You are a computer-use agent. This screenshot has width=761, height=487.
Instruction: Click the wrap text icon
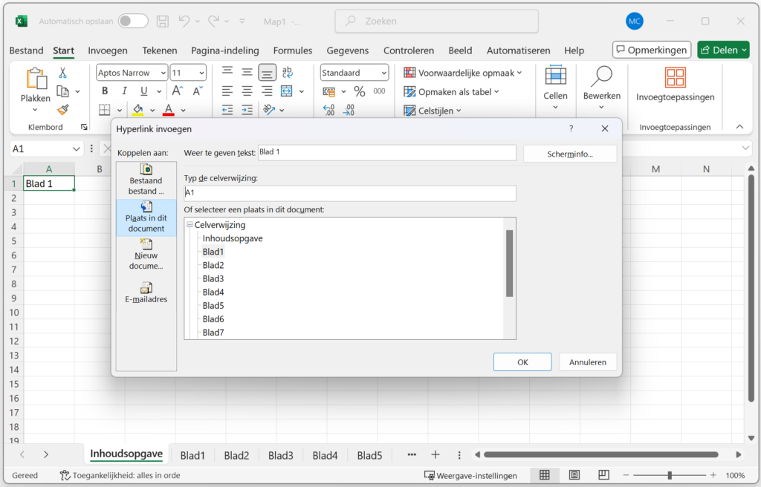click(x=287, y=72)
